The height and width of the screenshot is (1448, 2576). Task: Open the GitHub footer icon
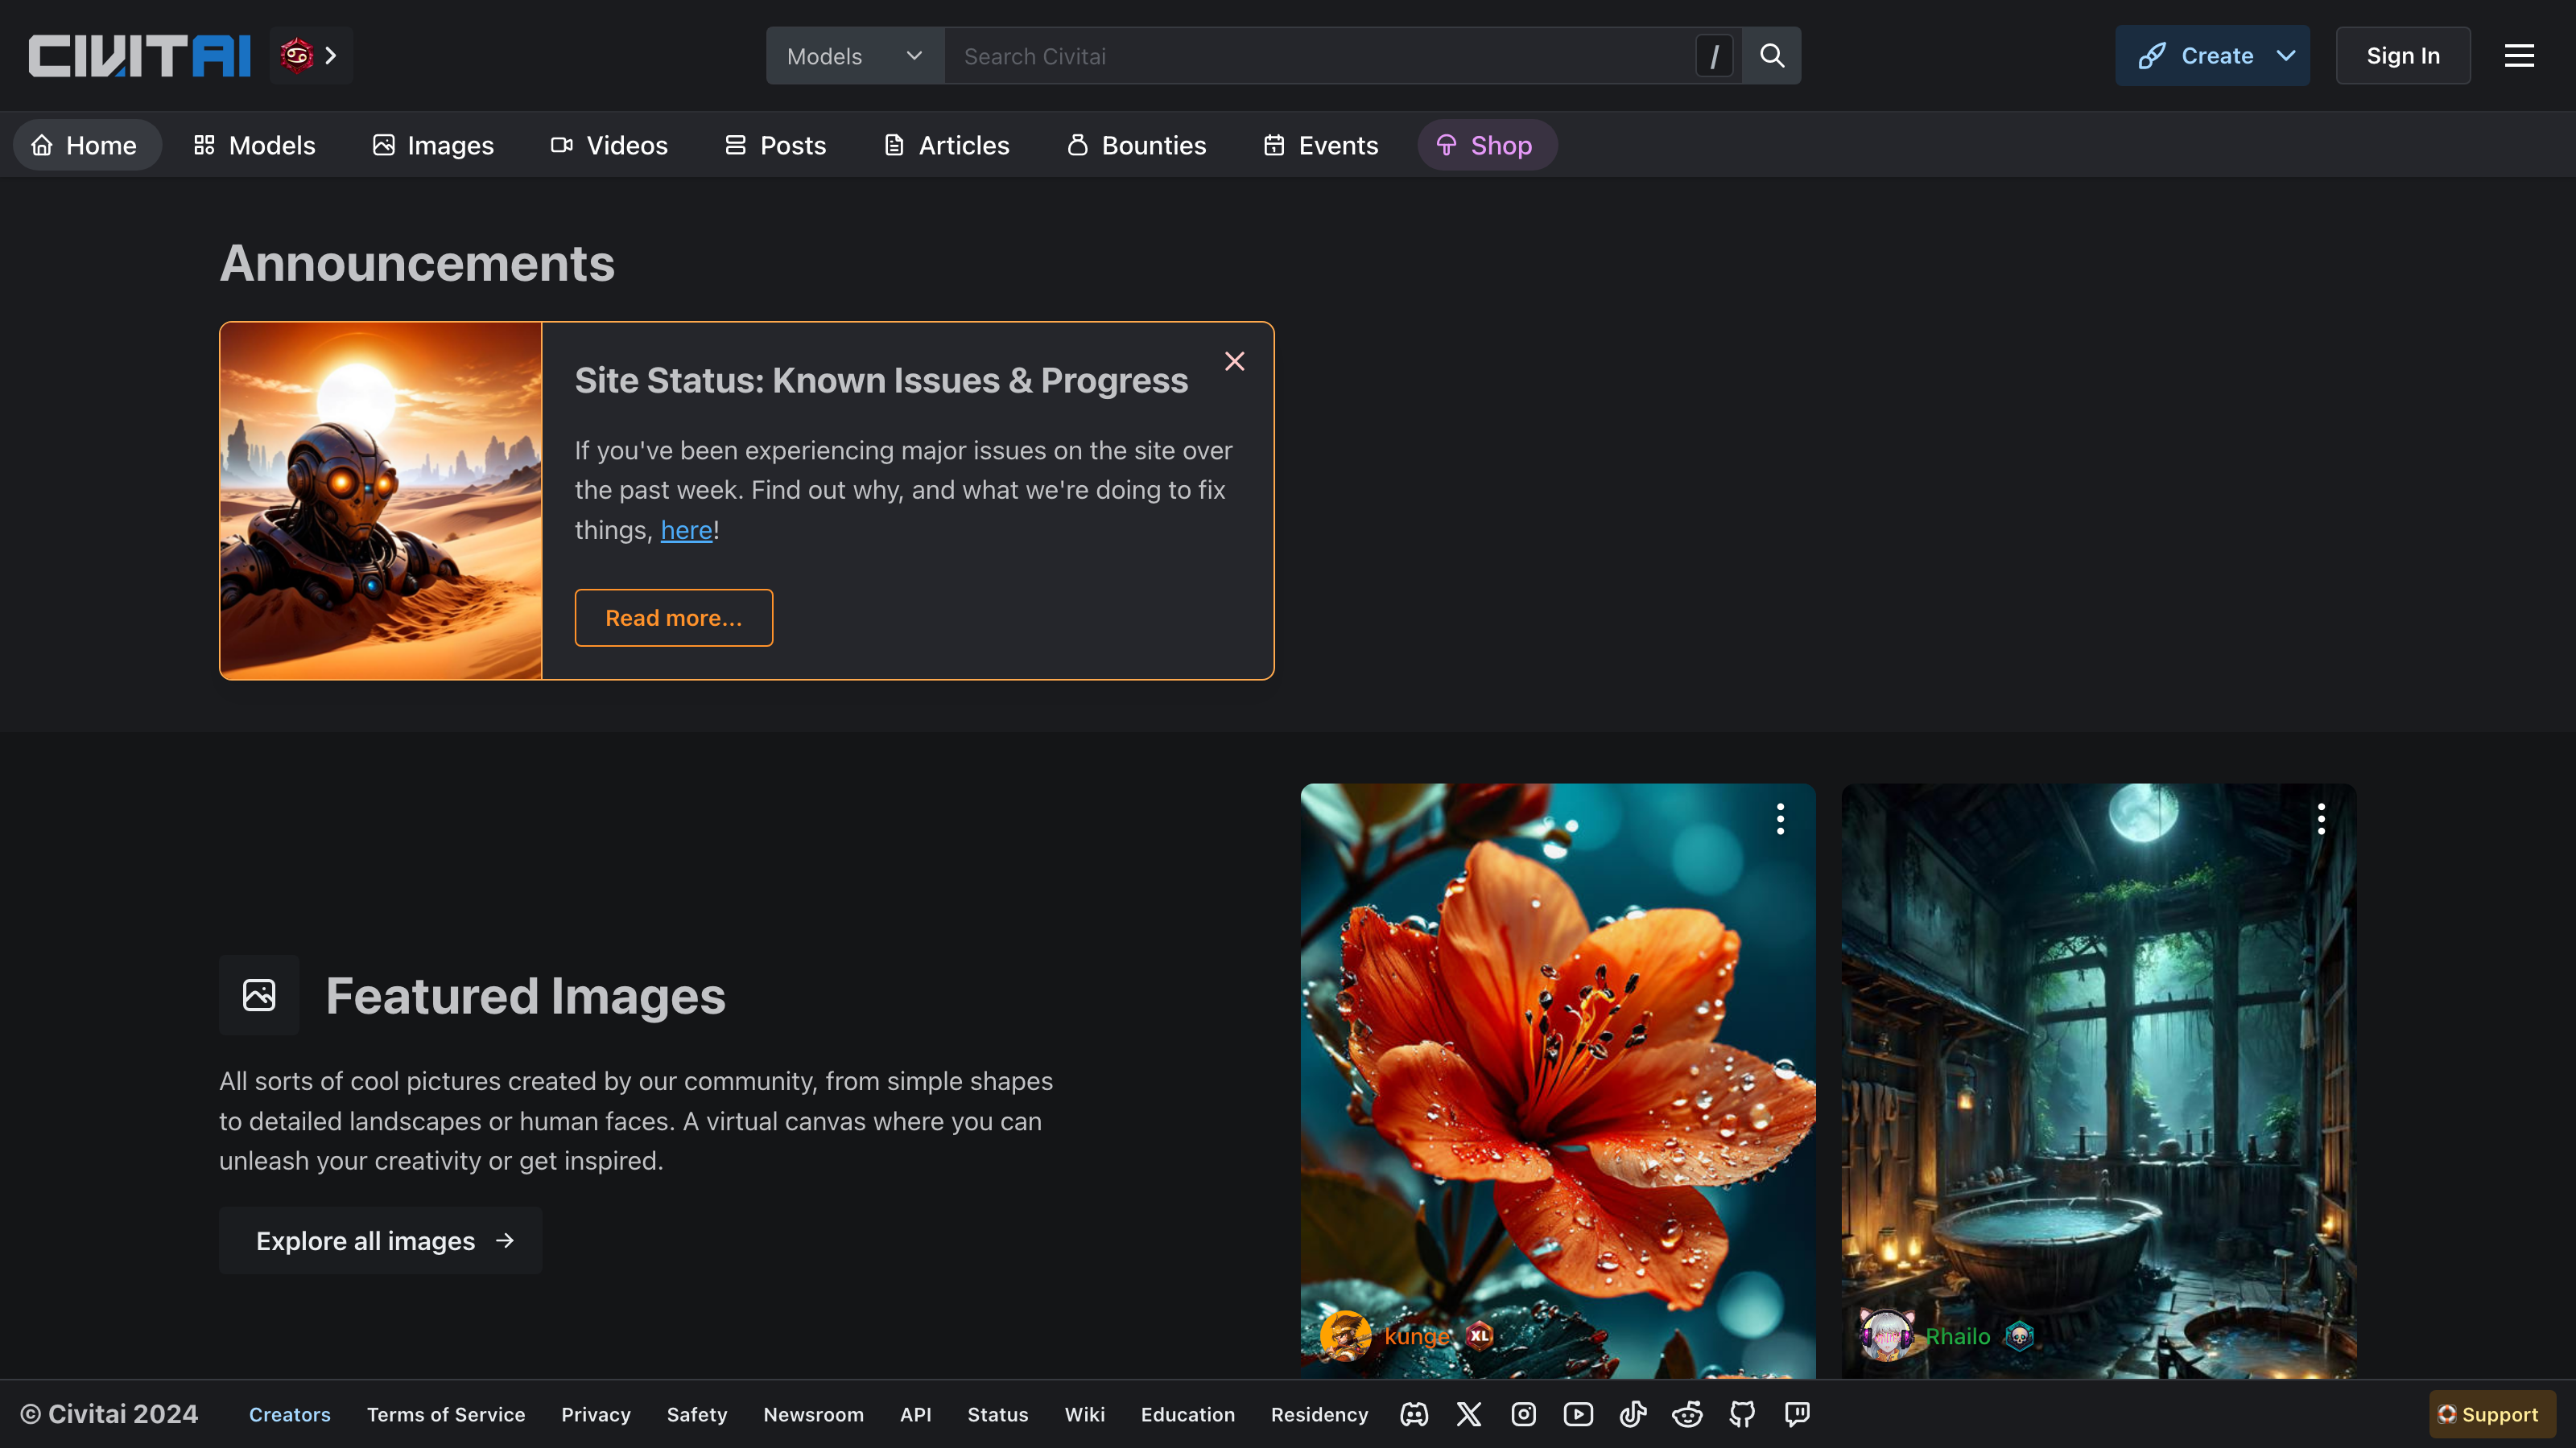1742,1414
